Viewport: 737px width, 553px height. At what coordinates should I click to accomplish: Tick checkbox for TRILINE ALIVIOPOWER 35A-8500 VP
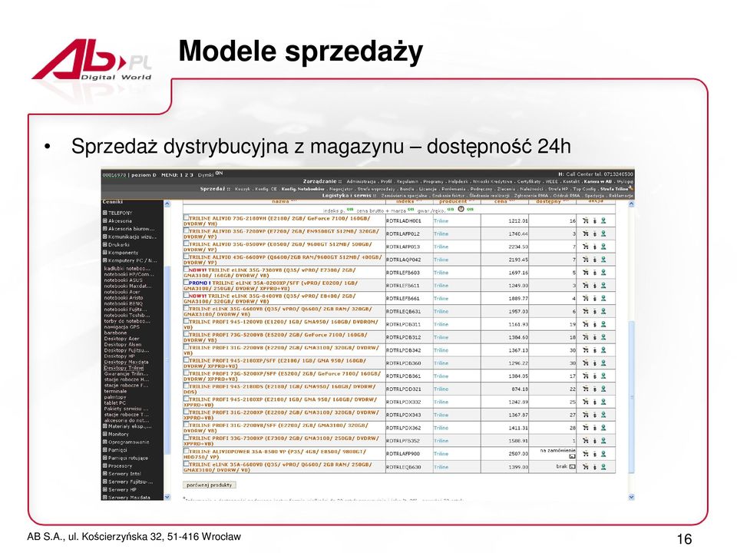point(186,451)
